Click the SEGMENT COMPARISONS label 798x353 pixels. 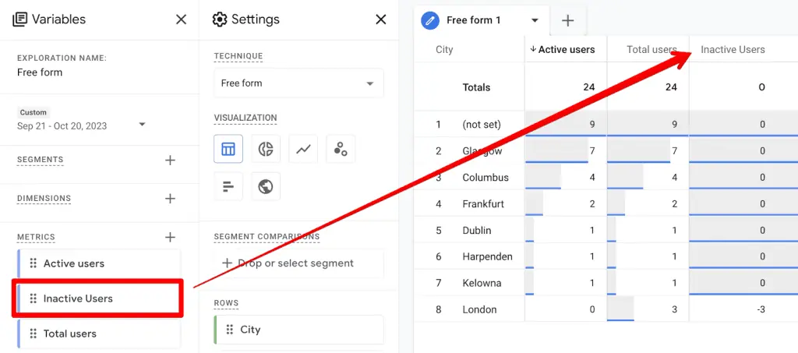coord(267,237)
